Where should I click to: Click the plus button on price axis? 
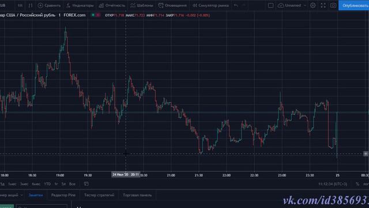pos(366,154)
